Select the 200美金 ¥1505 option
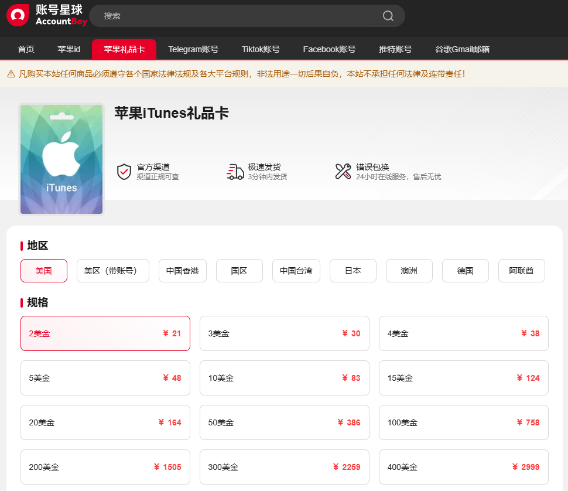The height and width of the screenshot is (491, 568). tap(105, 467)
